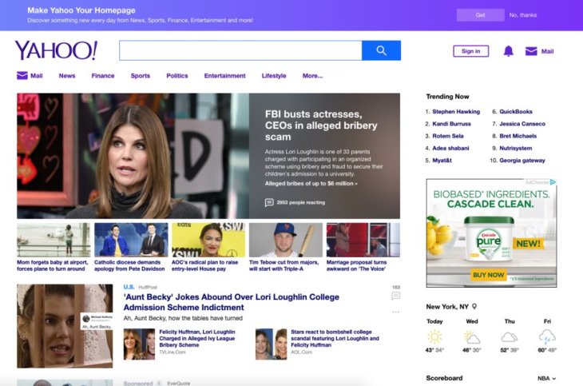Screen dimensions: 583x386
Task: Dismiss banner with No, thanks
Action: 523,15
